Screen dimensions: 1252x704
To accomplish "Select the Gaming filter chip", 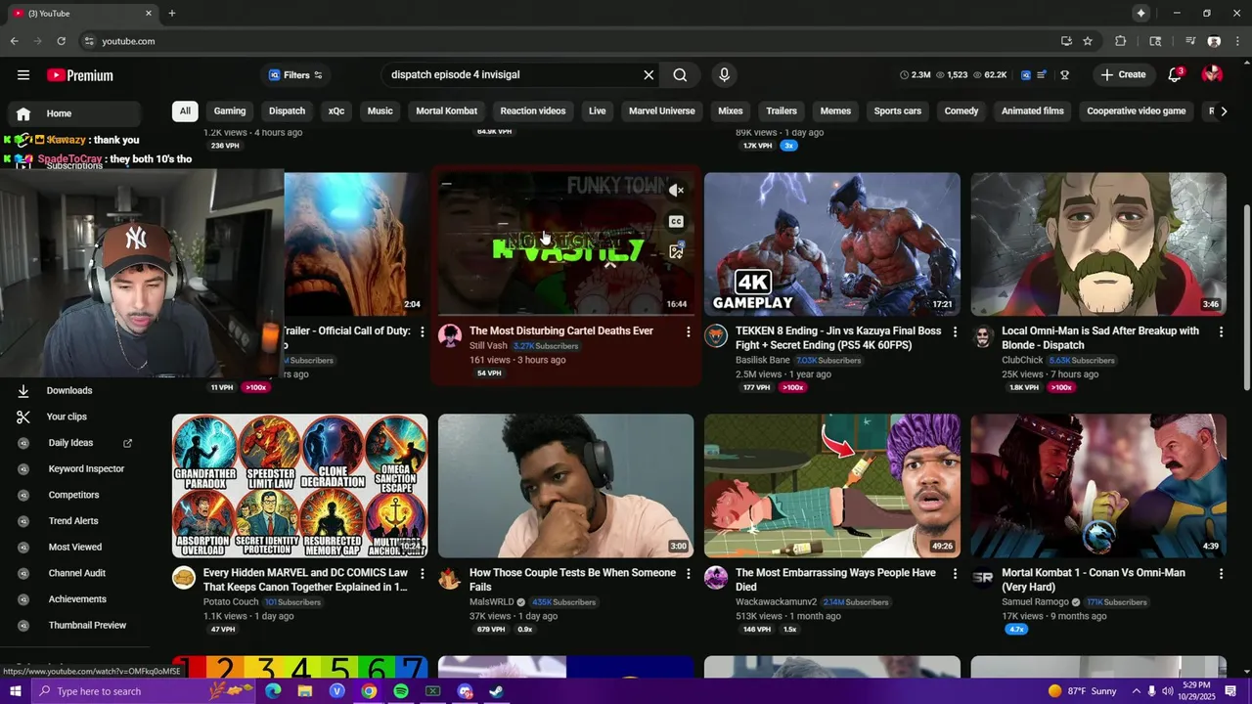I will 230,110.
